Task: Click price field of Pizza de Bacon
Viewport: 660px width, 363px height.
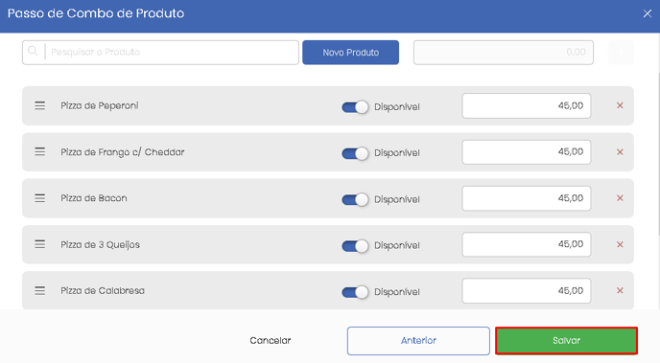Action: coord(526,198)
